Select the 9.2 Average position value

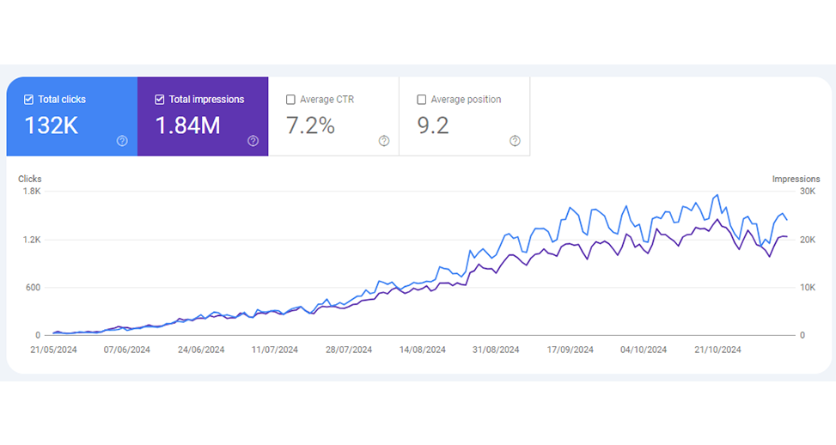tap(432, 126)
